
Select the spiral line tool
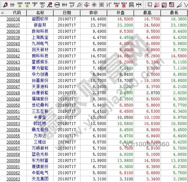[42, 5]
